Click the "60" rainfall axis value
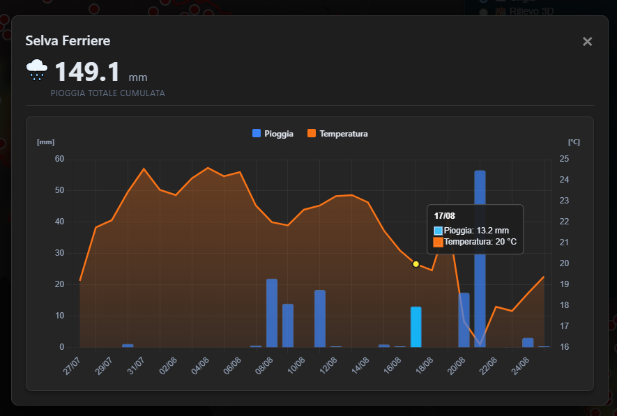This screenshot has height=416, width=617. tap(59, 159)
